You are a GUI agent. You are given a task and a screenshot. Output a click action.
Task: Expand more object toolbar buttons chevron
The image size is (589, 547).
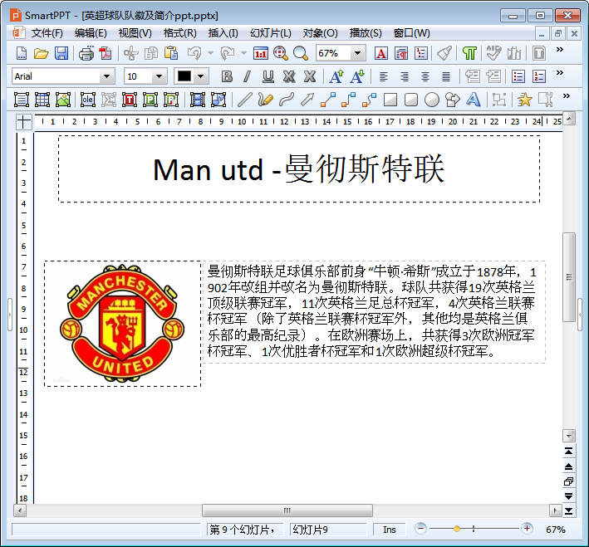point(567,95)
